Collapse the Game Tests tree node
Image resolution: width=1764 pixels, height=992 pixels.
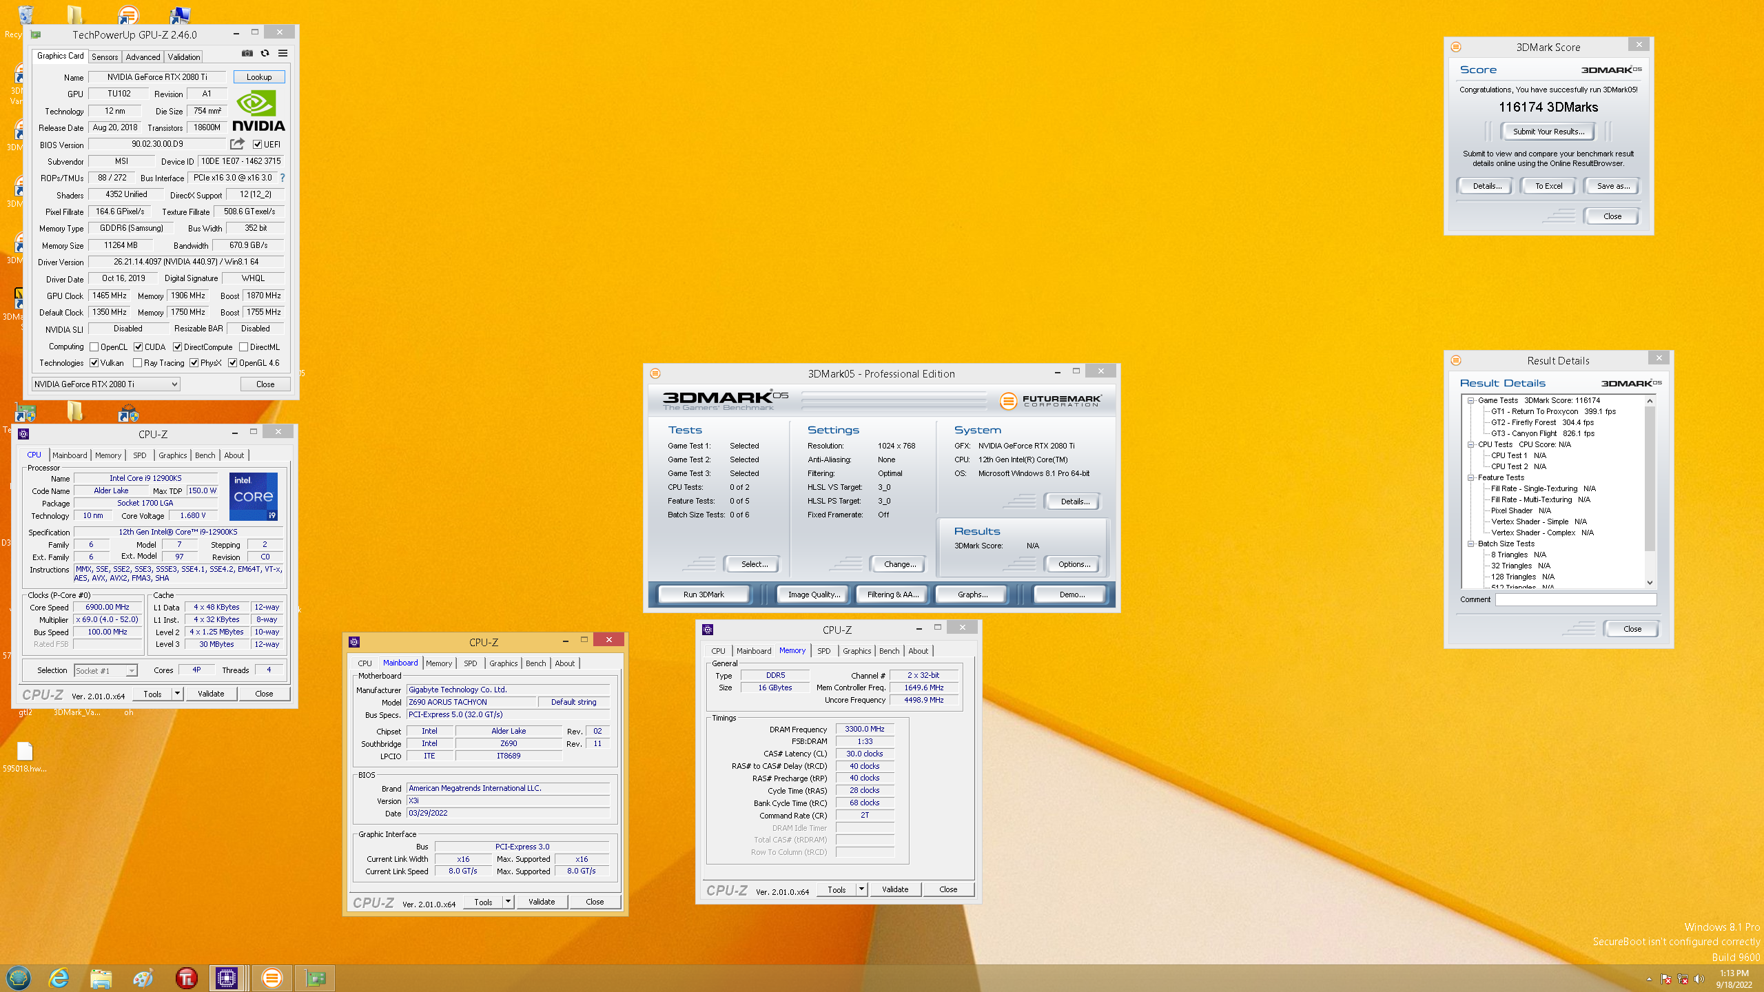(1470, 400)
